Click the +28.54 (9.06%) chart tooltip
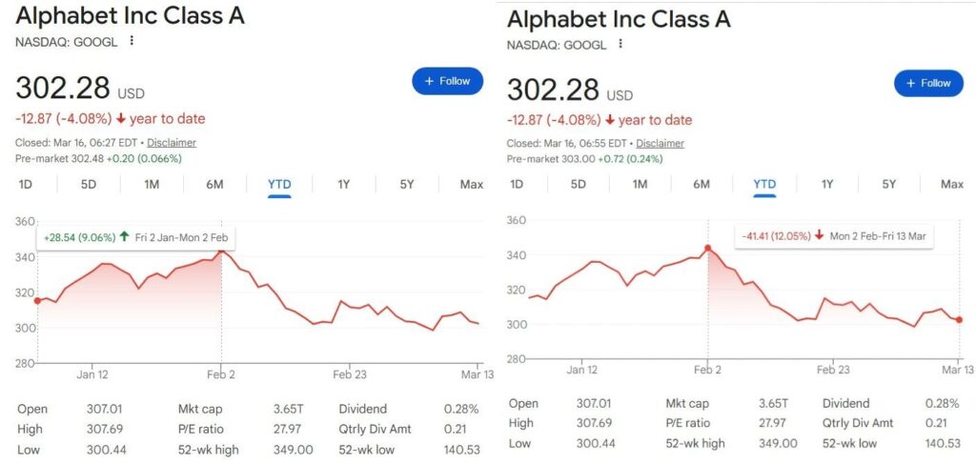 point(135,236)
